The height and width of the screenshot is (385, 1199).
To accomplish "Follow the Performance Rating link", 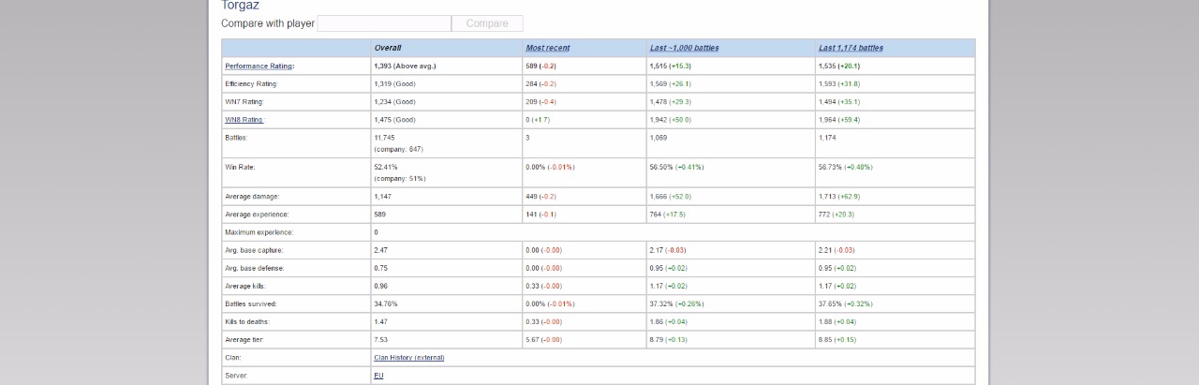I will tap(259, 67).
